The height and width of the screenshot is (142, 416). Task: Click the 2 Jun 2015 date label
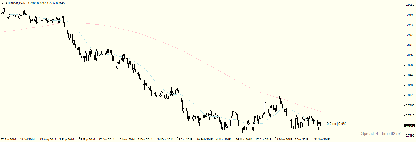[x=302, y=140]
